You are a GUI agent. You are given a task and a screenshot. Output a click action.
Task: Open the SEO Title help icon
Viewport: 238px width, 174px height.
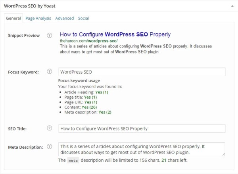tap(49, 128)
